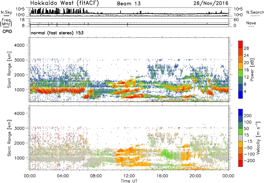
Task: Pick the light green 15–50 Velocity segment
Action: coord(241,131)
